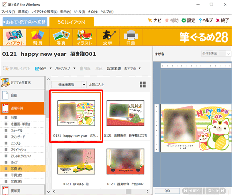Open the ファイル(F) menu
The width and height of the screenshot is (232, 195).
click(8, 12)
